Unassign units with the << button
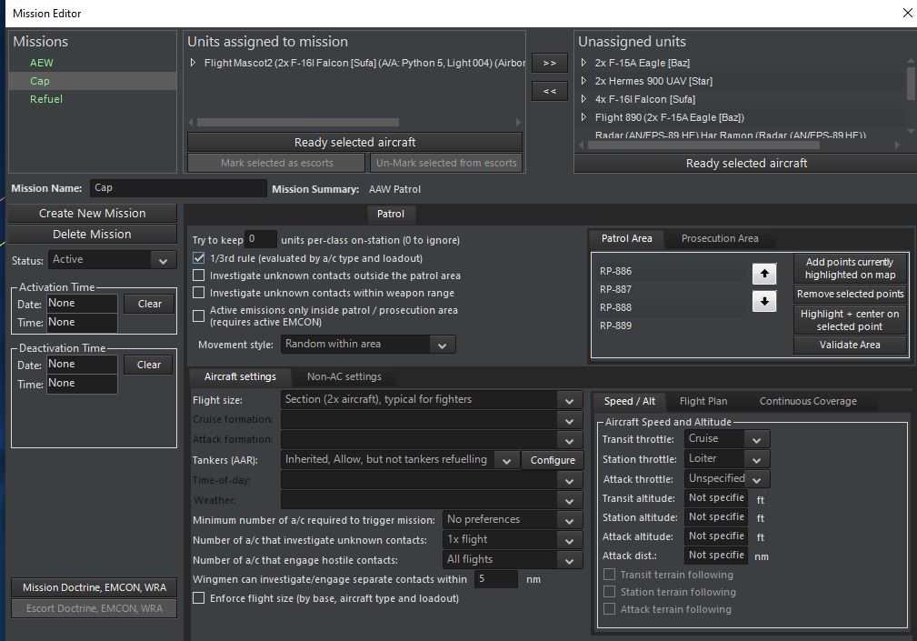 point(549,91)
